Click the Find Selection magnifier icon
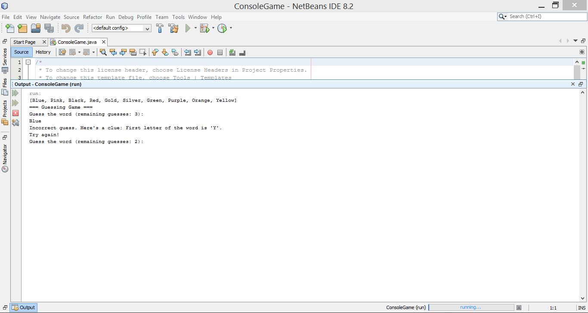Viewport: 588px width, 313px height. coord(103,52)
